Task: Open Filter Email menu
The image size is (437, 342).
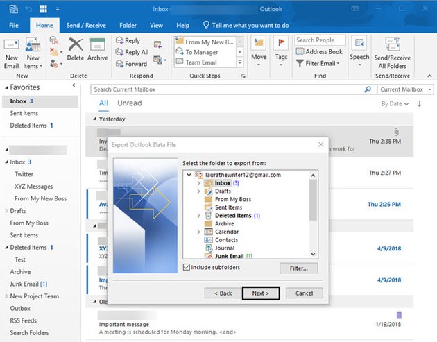Action: (x=318, y=63)
